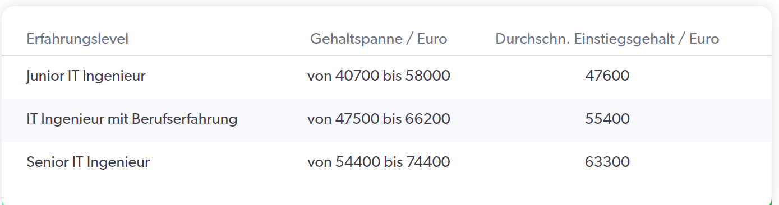
Task: Select the upper bound value 66200
Action: 428,119
